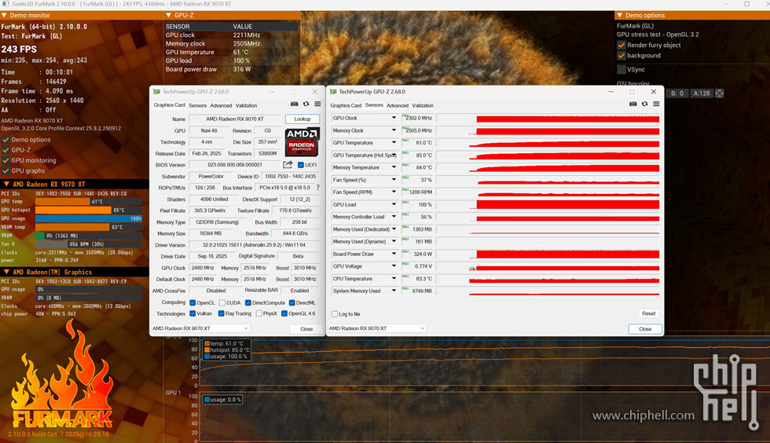Toggle Demo options checkbox in FurMark
770x443 pixels.
click(x=6, y=140)
